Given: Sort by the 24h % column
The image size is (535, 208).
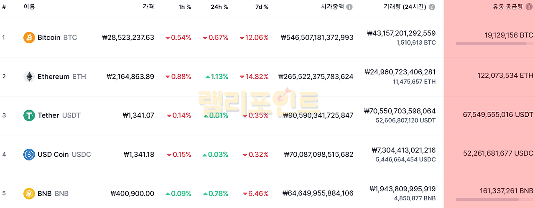Looking at the screenshot, I should 219,7.
